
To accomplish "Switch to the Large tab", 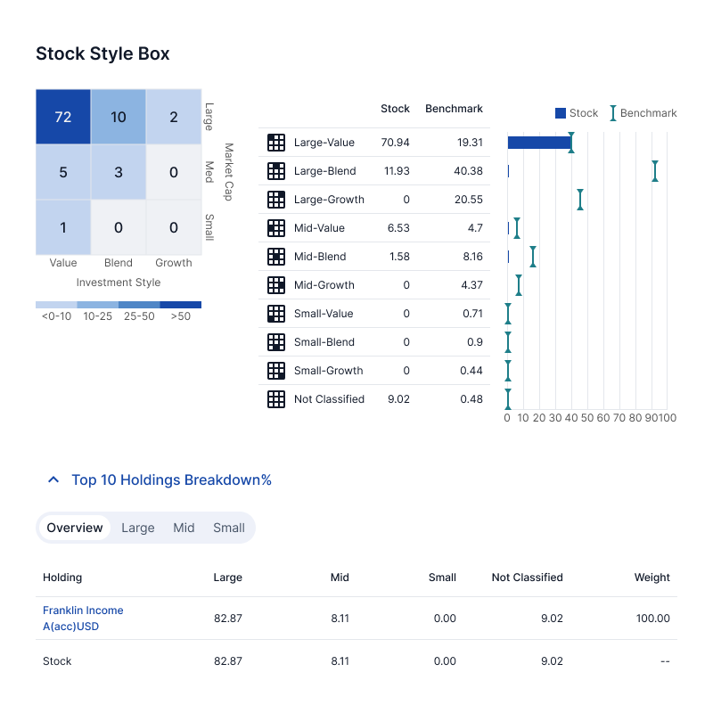I will [x=138, y=528].
